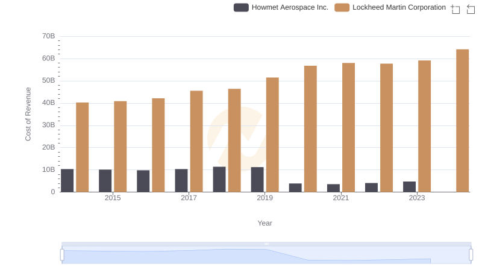Click the Howmet Aerospace bar for 2020
This screenshot has height=278, width=482.
click(295, 188)
